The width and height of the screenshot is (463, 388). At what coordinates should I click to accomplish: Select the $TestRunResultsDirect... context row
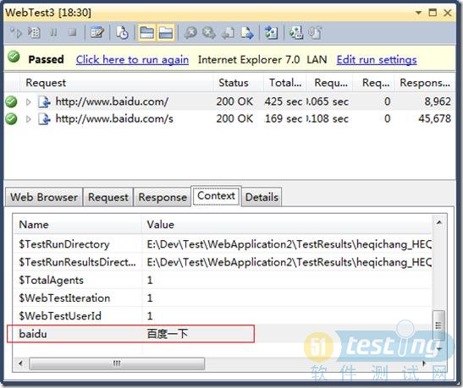(x=223, y=262)
